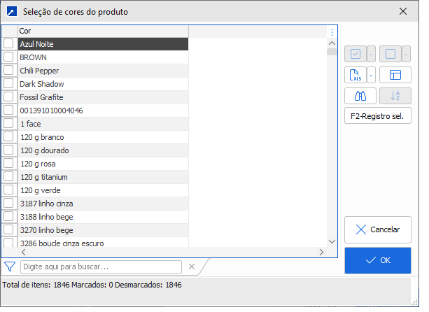The width and height of the screenshot is (429, 312).
Task: Check the 3187 linho cinza checkbox
Action: pyautogui.click(x=8, y=203)
